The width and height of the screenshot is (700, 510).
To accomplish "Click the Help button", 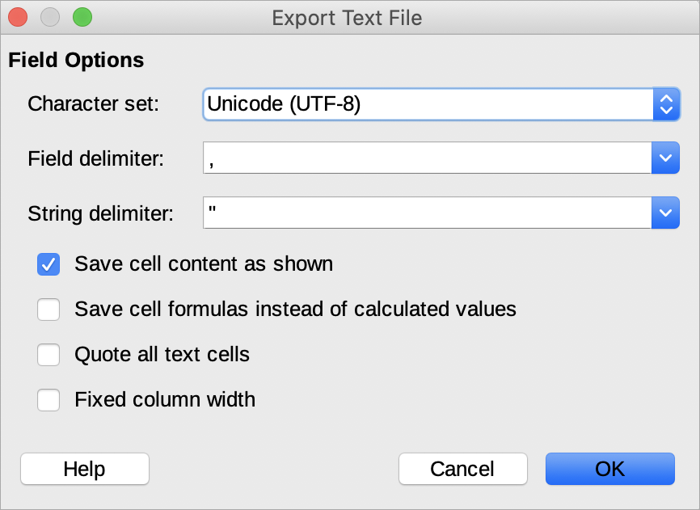I will point(85,469).
